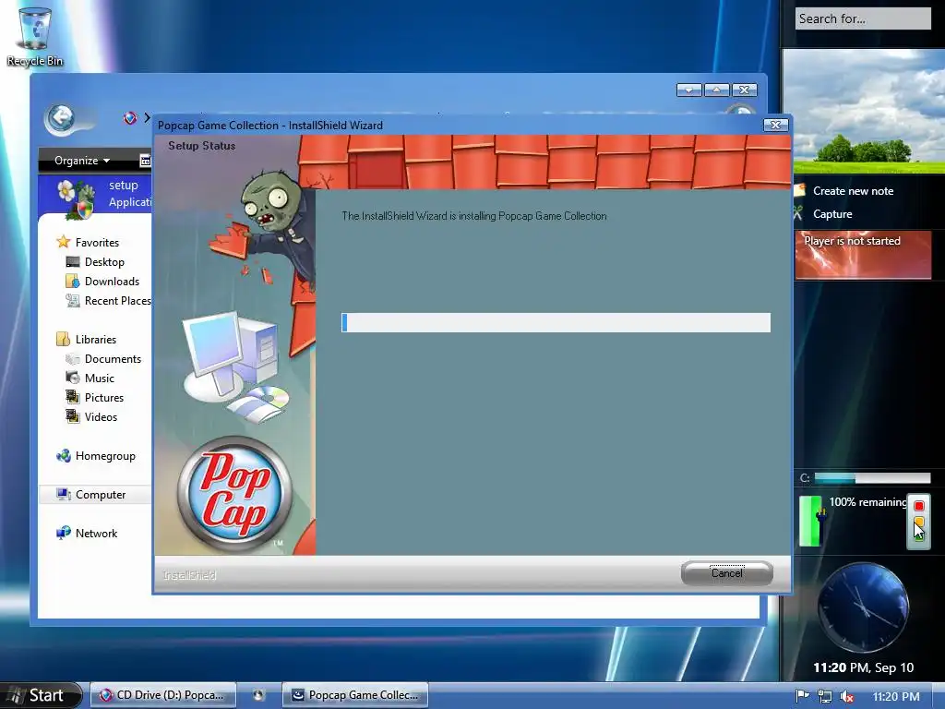Click the Documents library icon
This screenshot has height=709, width=945.
[72, 359]
